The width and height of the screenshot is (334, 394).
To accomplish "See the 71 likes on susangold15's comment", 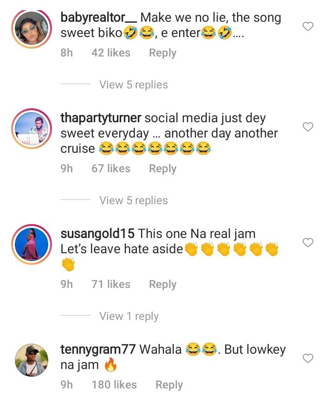I will pos(111,284).
